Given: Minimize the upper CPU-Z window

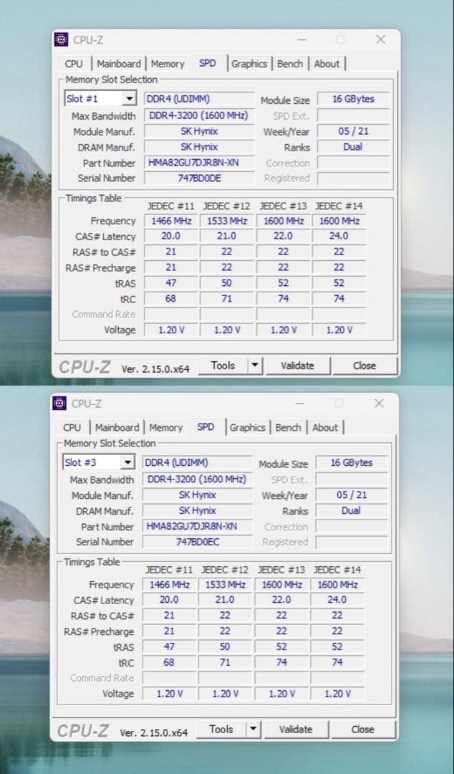Looking at the screenshot, I should (301, 39).
